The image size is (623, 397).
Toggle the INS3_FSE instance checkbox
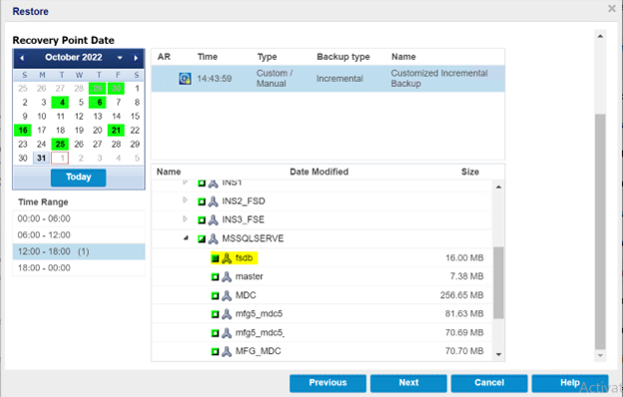coord(202,219)
